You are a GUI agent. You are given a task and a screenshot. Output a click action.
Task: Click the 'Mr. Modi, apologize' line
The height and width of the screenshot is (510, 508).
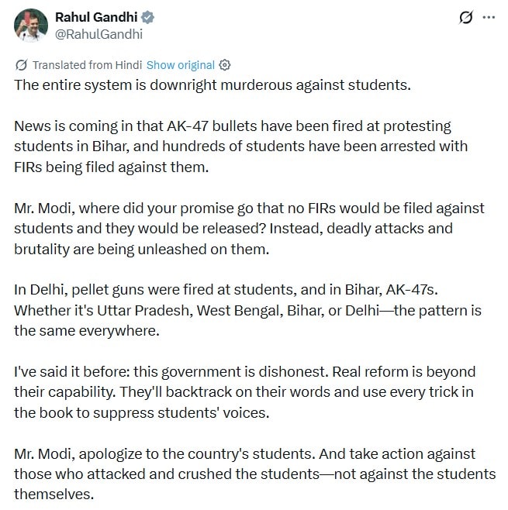pyautogui.click(x=245, y=453)
